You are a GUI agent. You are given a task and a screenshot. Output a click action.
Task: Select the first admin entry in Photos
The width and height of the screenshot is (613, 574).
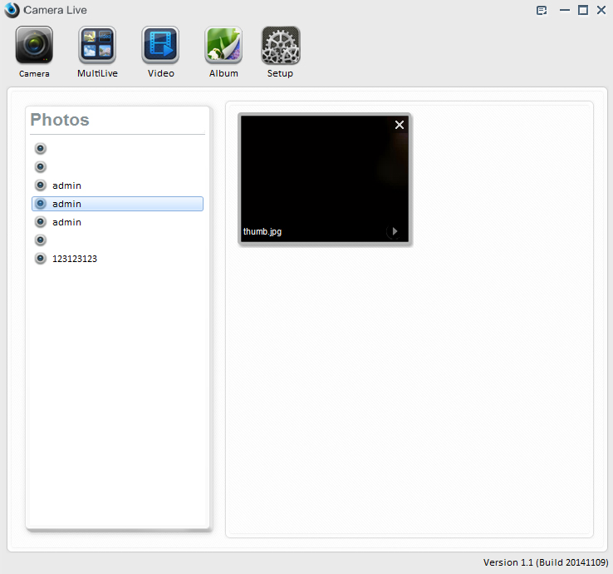[66, 186]
